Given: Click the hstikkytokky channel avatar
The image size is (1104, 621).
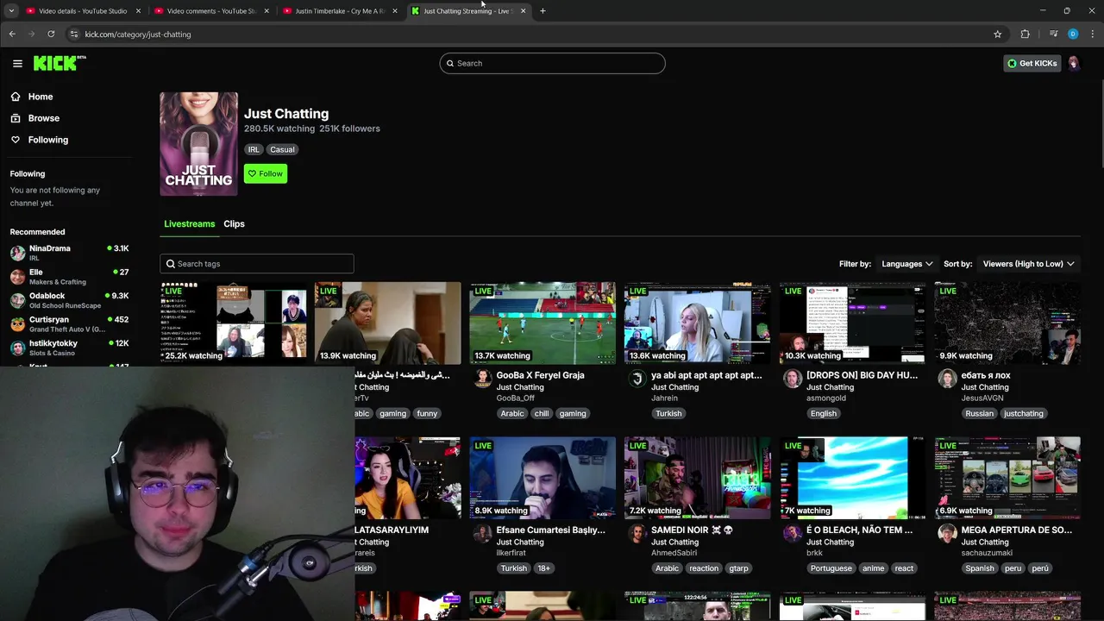Looking at the screenshot, I should click(17, 348).
